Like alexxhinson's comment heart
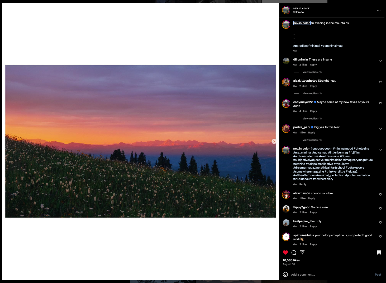The width and height of the screenshot is (386, 283). 380,194
